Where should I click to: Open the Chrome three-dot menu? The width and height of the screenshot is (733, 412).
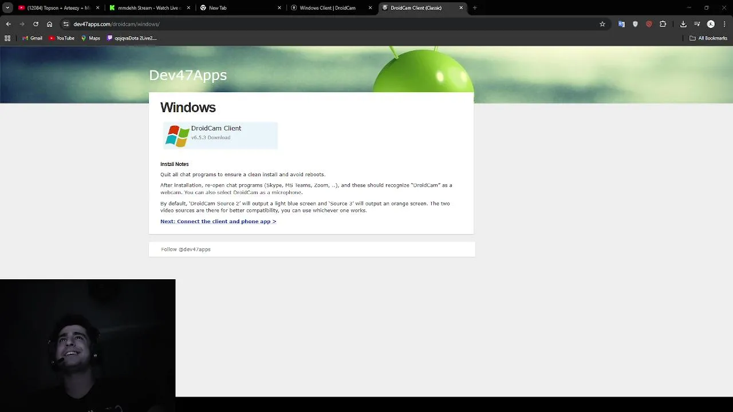[x=724, y=24]
